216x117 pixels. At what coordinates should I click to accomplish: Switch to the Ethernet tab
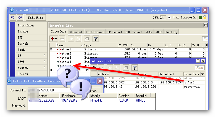76,32
